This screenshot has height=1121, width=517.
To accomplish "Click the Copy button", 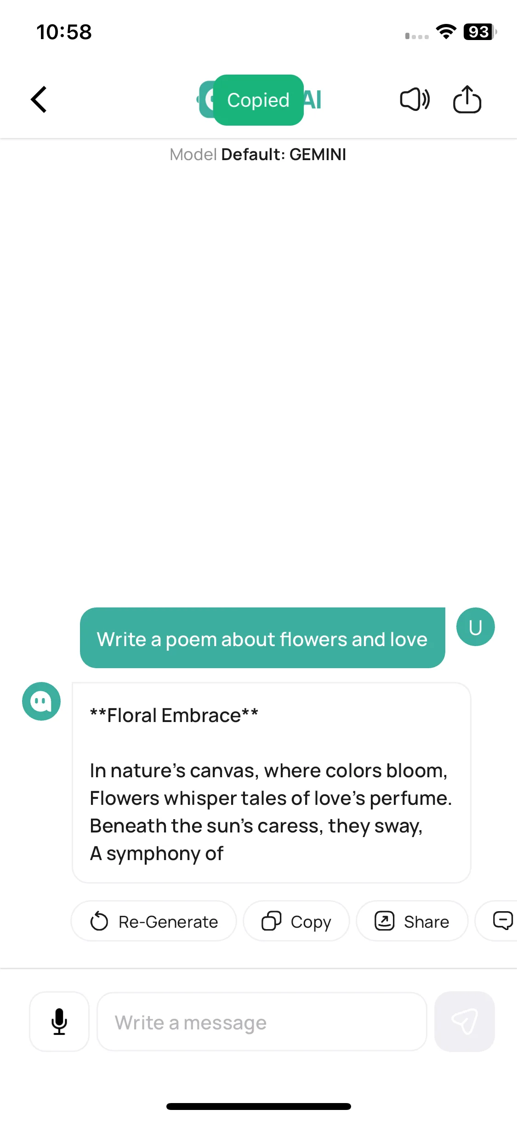I will (296, 921).
